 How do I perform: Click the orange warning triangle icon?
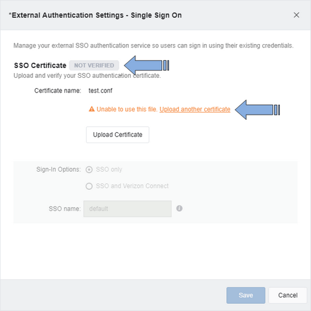click(x=92, y=109)
